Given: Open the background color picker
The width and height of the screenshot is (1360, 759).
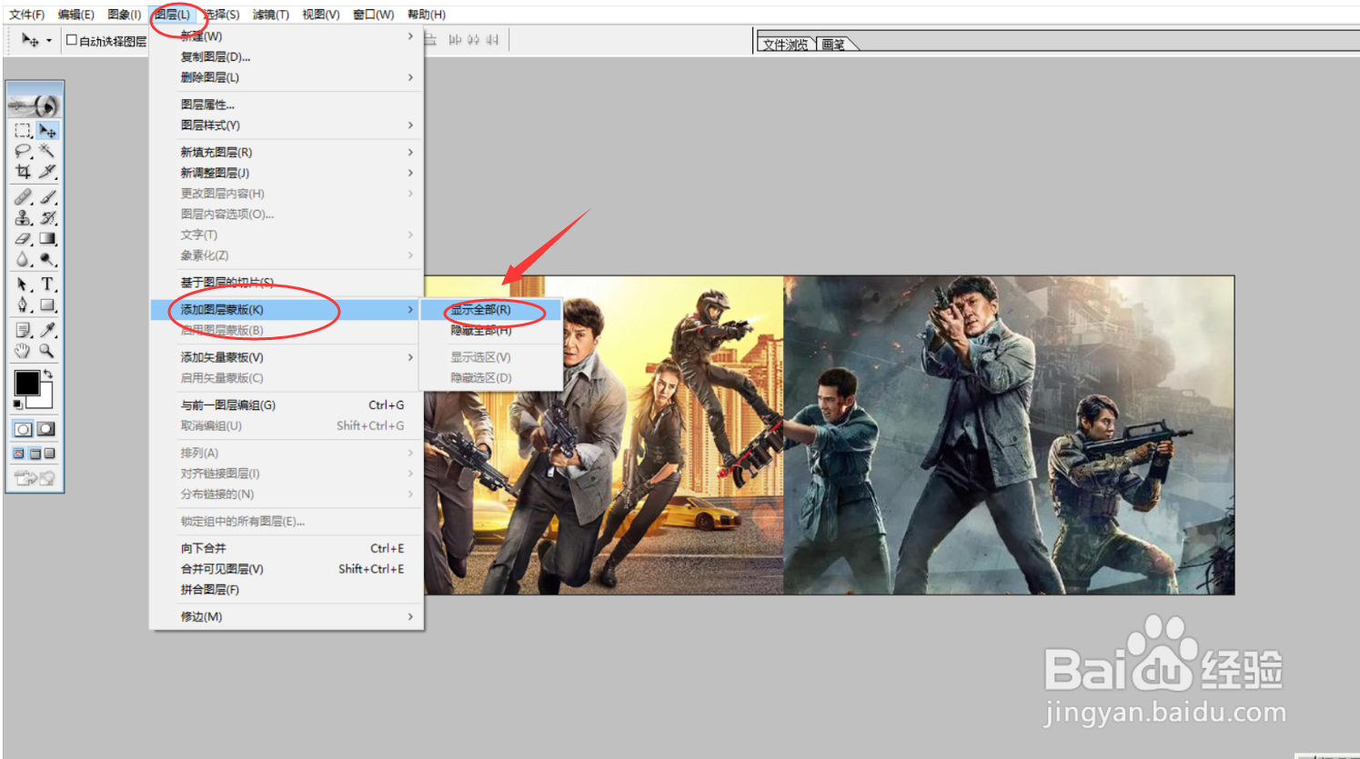Looking at the screenshot, I should (x=46, y=400).
